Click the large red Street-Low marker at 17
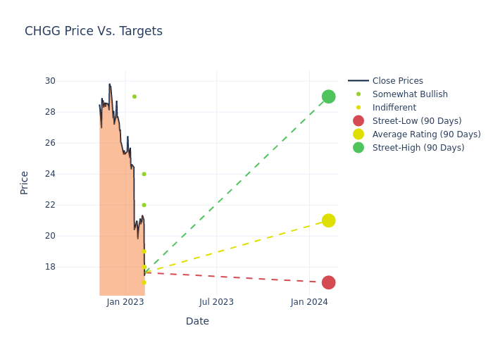Screen dimensions: 493x352 [x=328, y=282]
